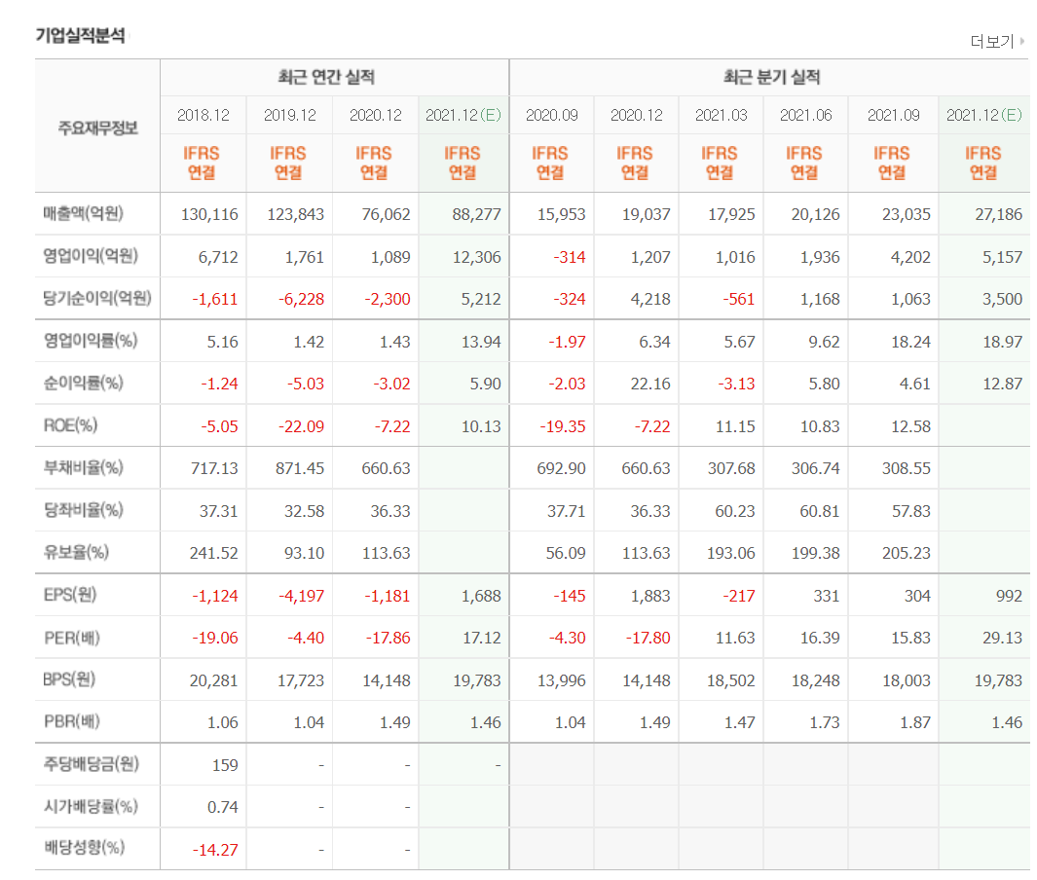Screen dimensions: 1037x880
Task: Select the ROE(%) row label
Action: [x=70, y=425]
